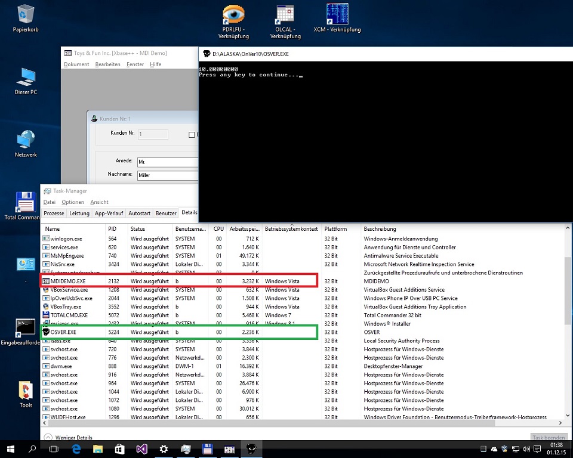
Task: Open the Hilfe menu in MDI Demo
Action: point(155,64)
